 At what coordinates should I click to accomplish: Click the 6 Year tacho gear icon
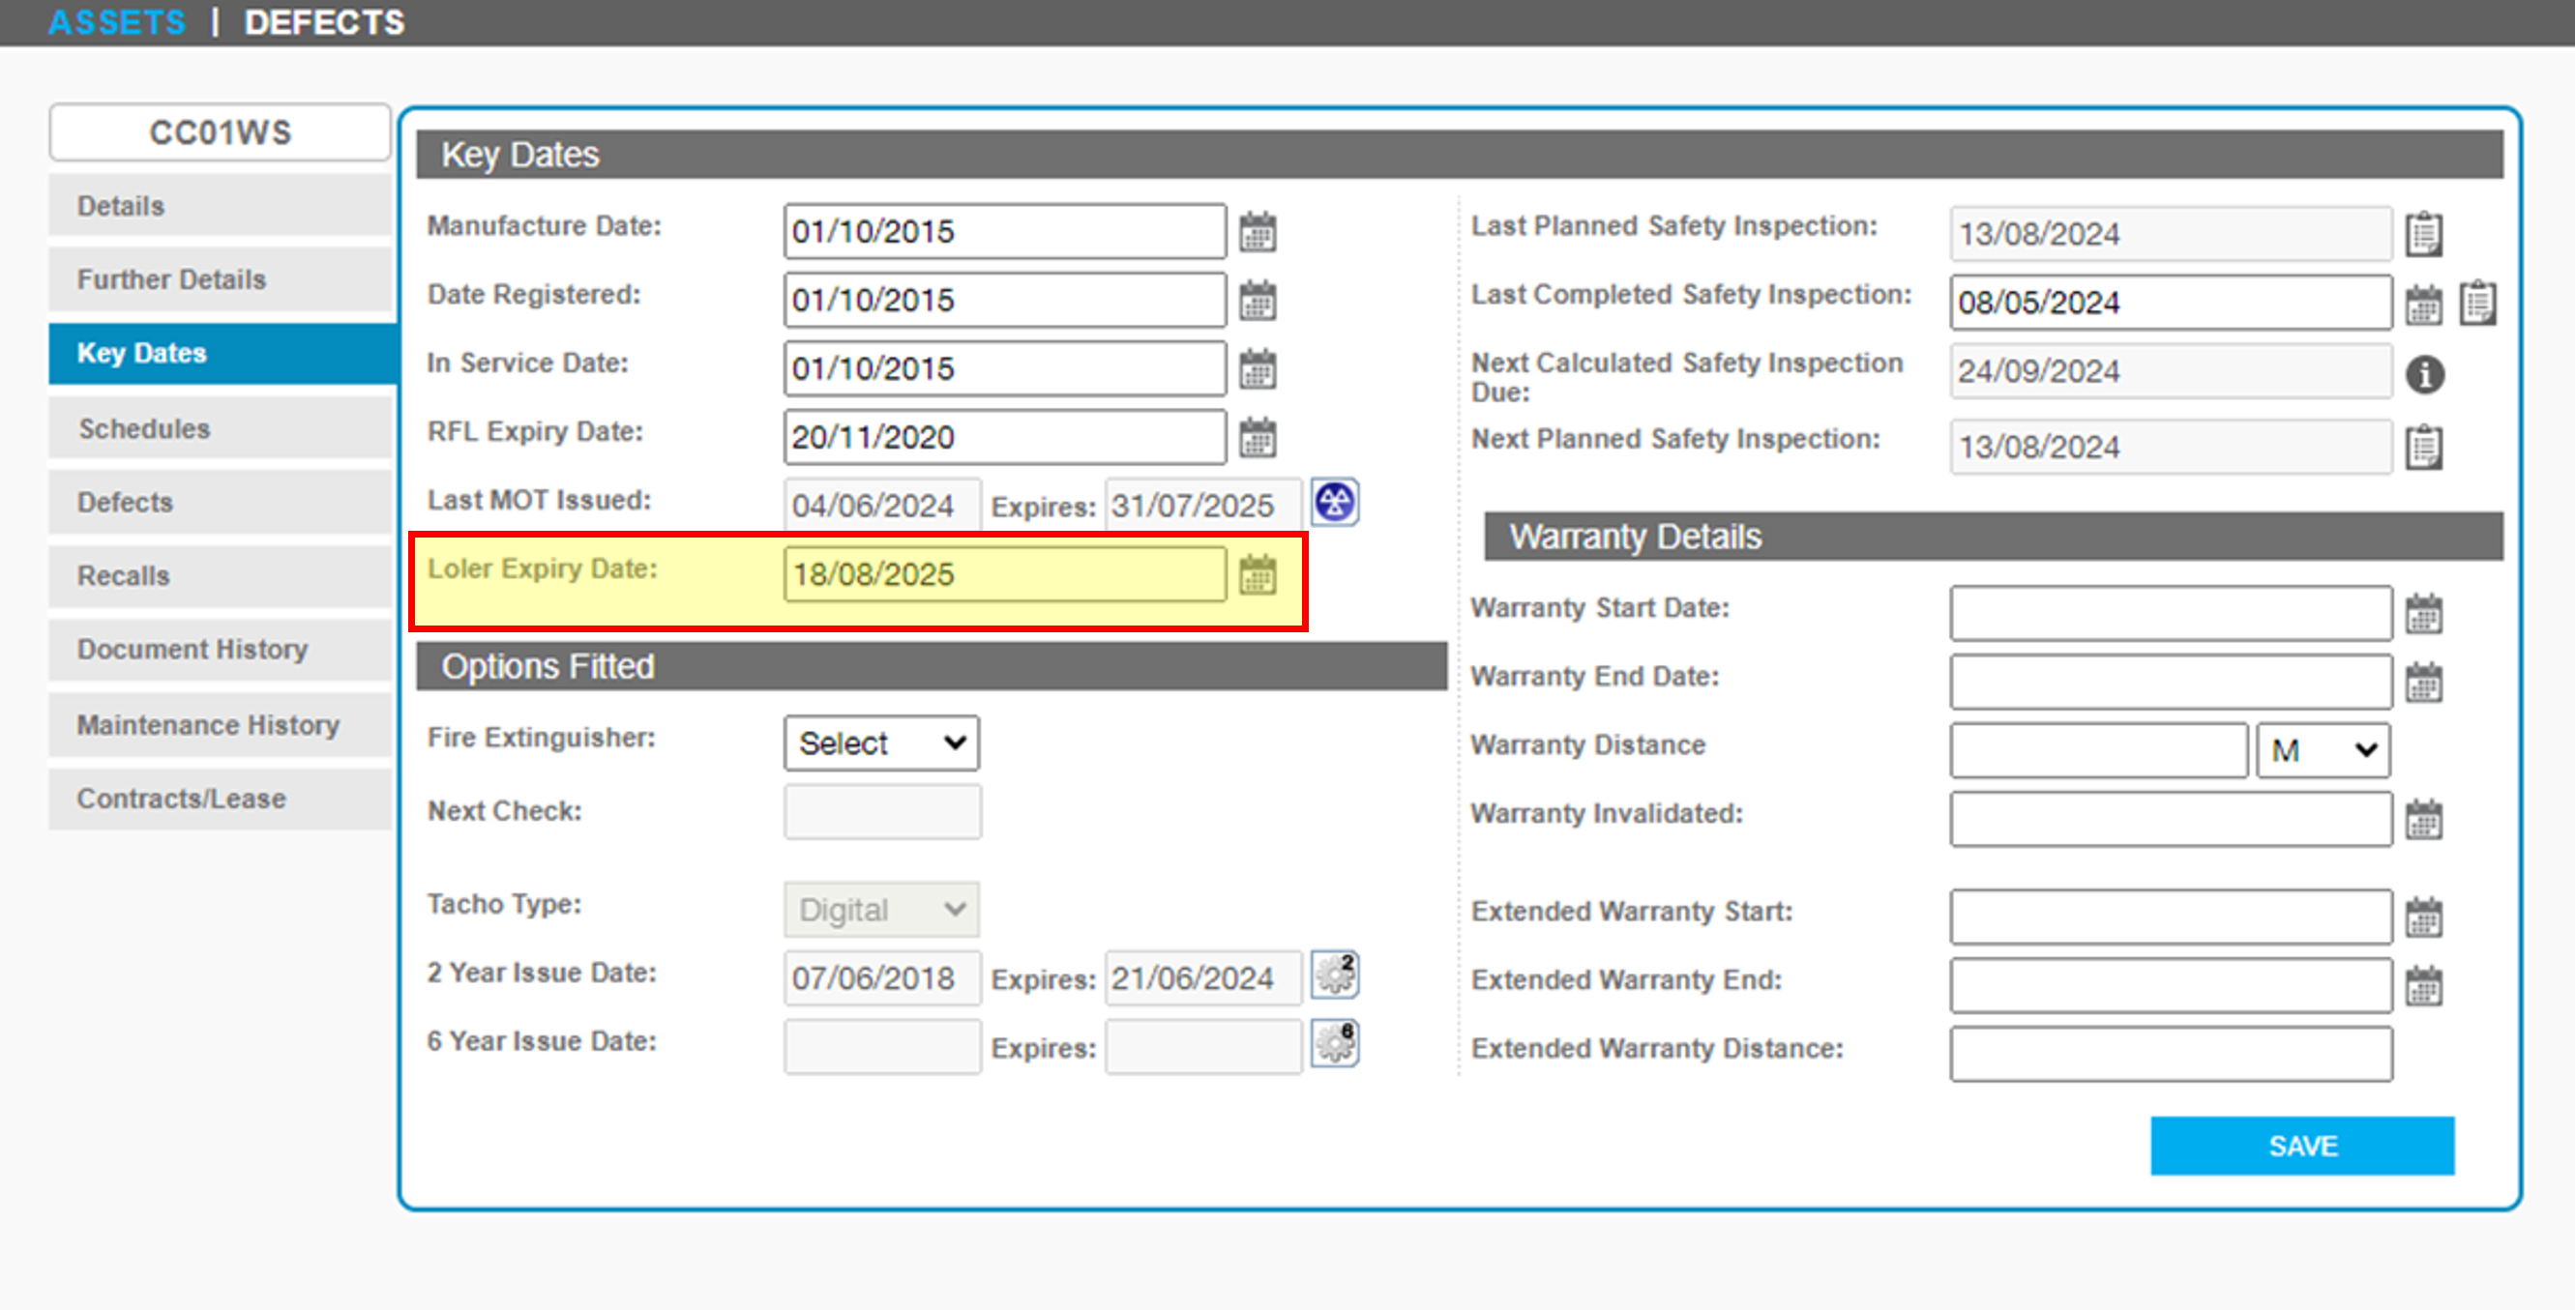(x=1335, y=1043)
